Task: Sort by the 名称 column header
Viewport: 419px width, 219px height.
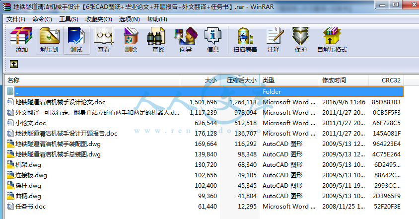Action: [x=92, y=80]
